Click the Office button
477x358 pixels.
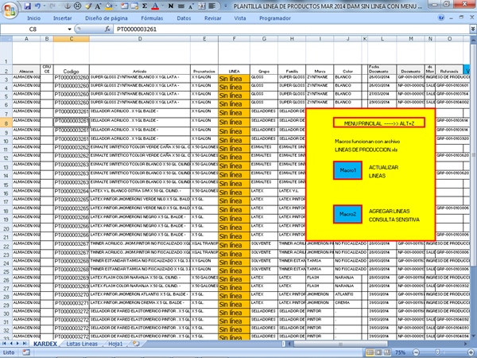tap(9, 9)
